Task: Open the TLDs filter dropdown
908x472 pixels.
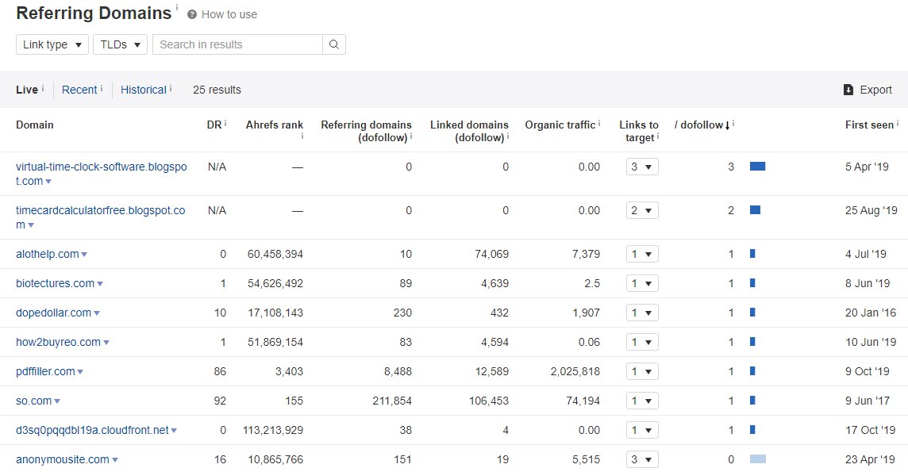Action: (120, 44)
